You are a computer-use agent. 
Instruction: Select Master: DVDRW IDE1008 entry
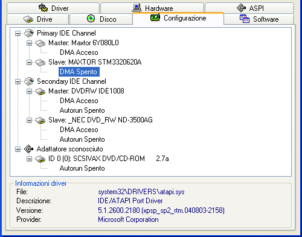(x=86, y=91)
